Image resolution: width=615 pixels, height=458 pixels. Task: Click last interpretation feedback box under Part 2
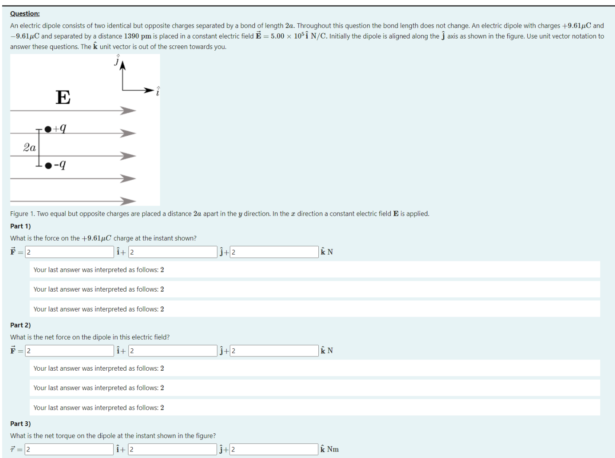click(314, 407)
